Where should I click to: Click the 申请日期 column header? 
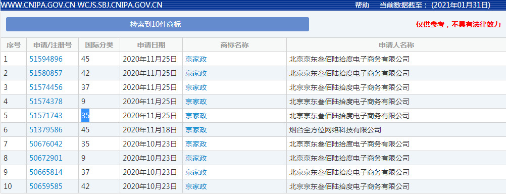click(x=151, y=45)
